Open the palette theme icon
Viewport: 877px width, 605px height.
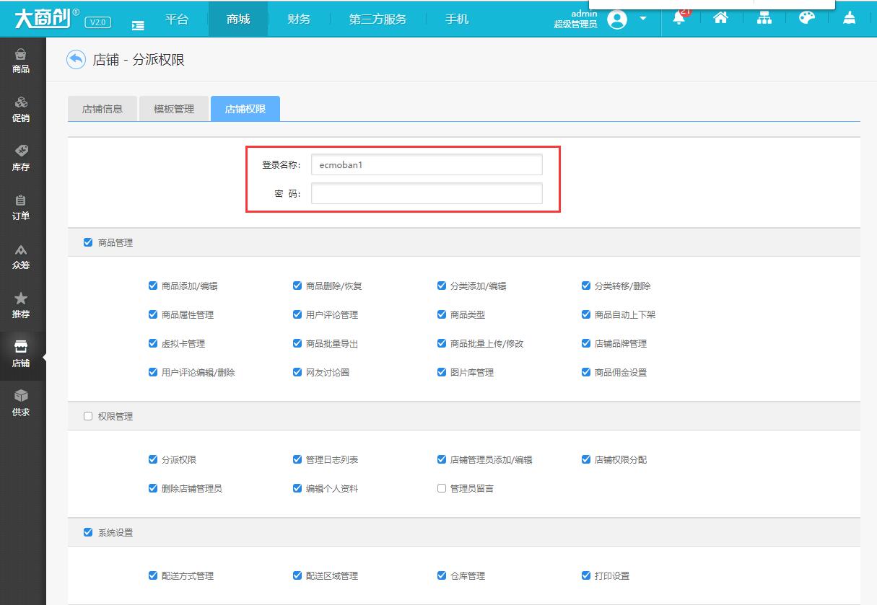[807, 19]
